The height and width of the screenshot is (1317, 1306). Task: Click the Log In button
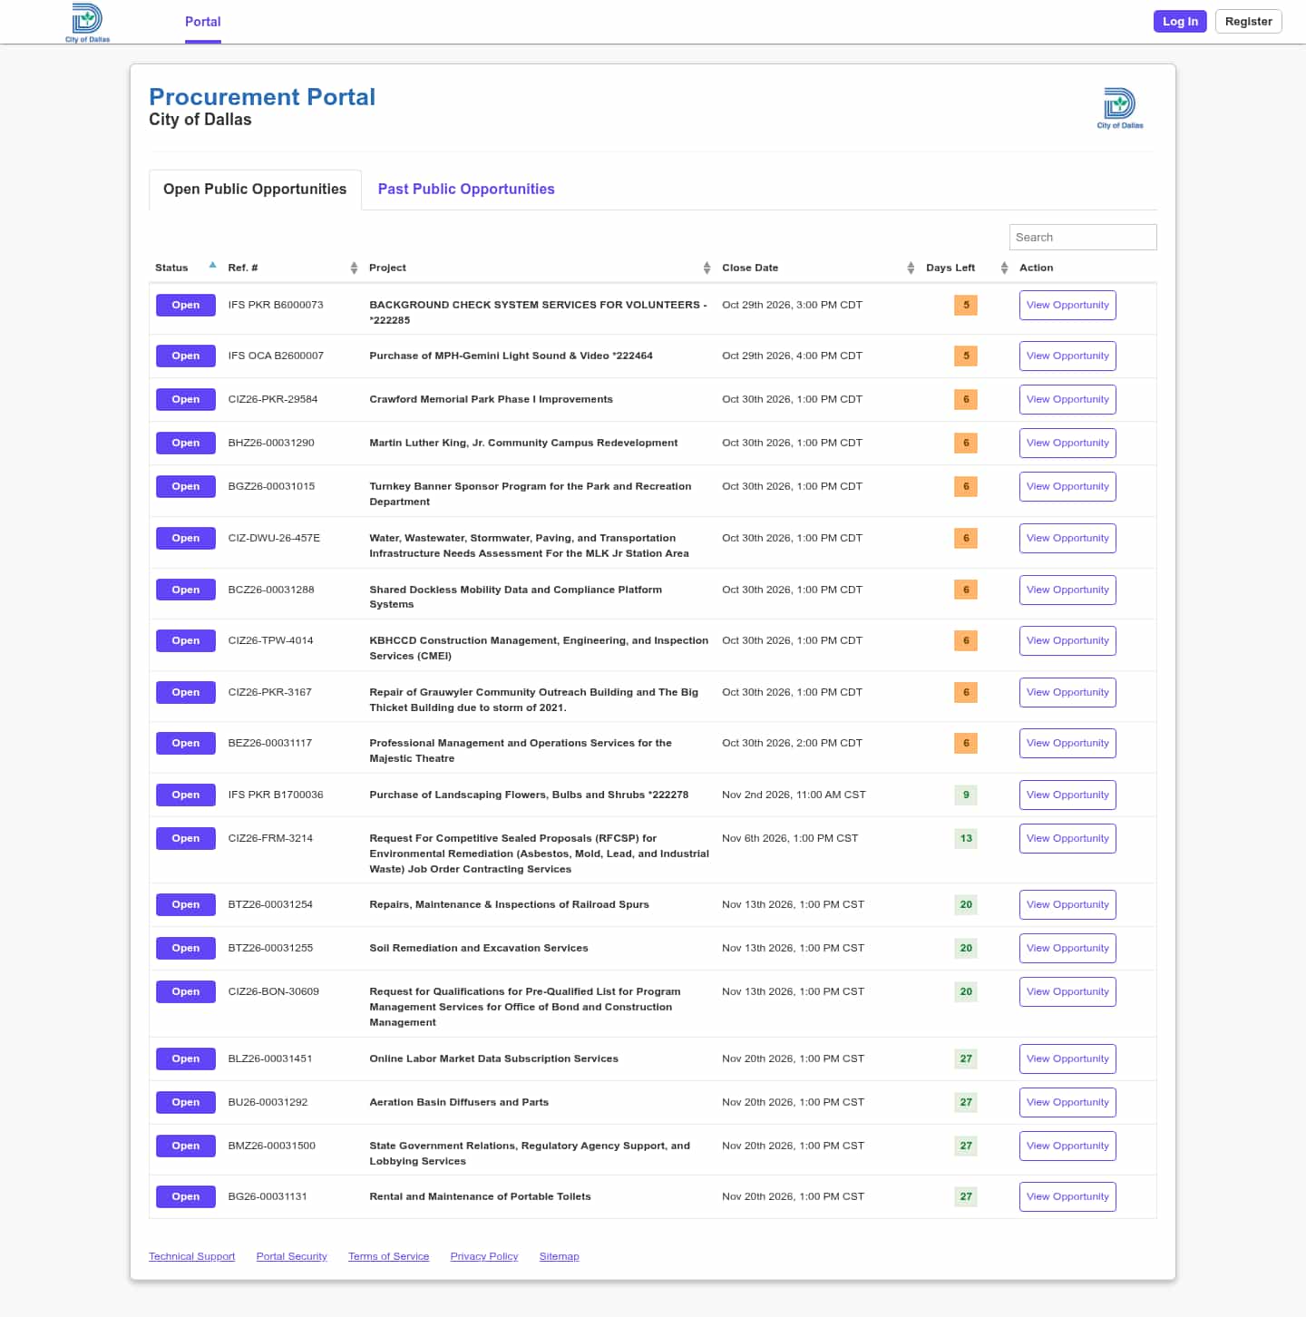[x=1180, y=22]
